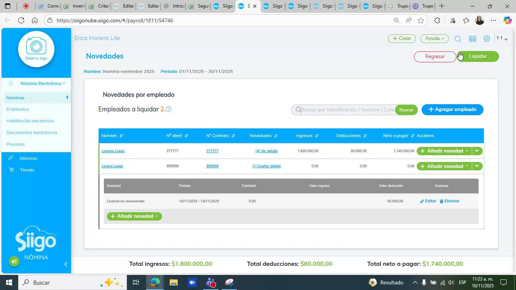
Task: Expand the Ayuda dropdown
Action: (434, 39)
